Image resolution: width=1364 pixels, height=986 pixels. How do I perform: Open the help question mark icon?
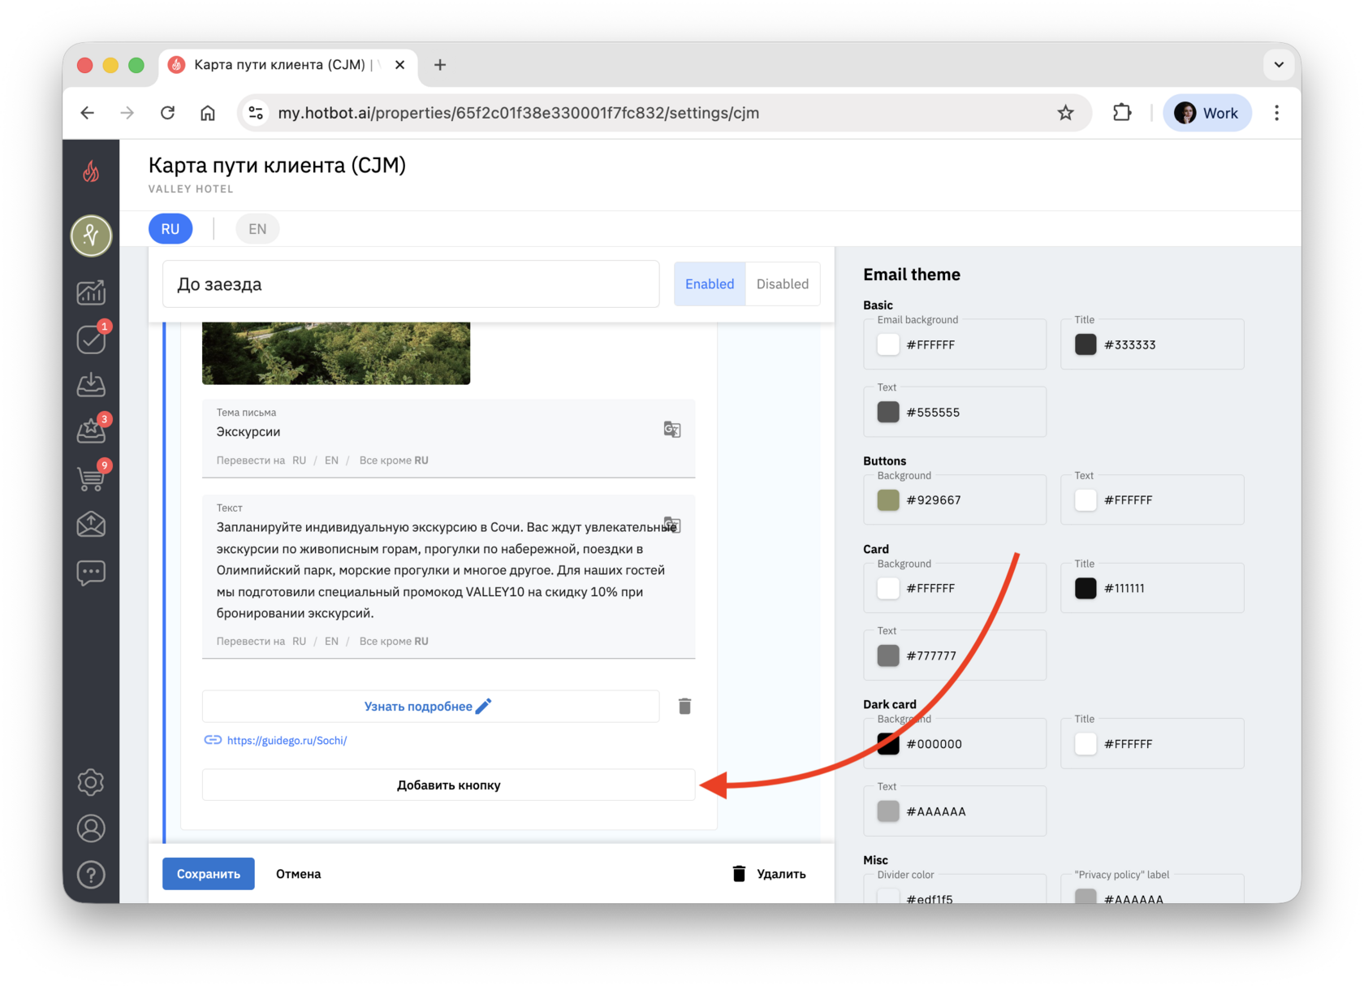coord(91,875)
